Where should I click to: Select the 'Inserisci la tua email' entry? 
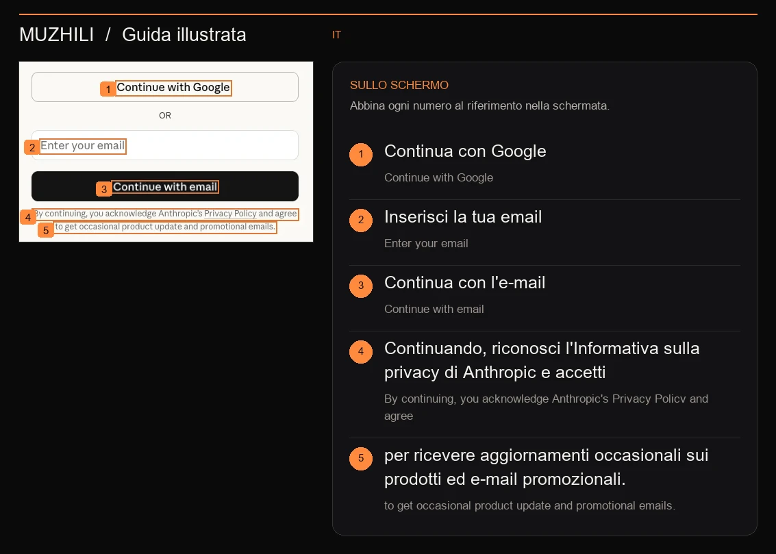click(545, 230)
